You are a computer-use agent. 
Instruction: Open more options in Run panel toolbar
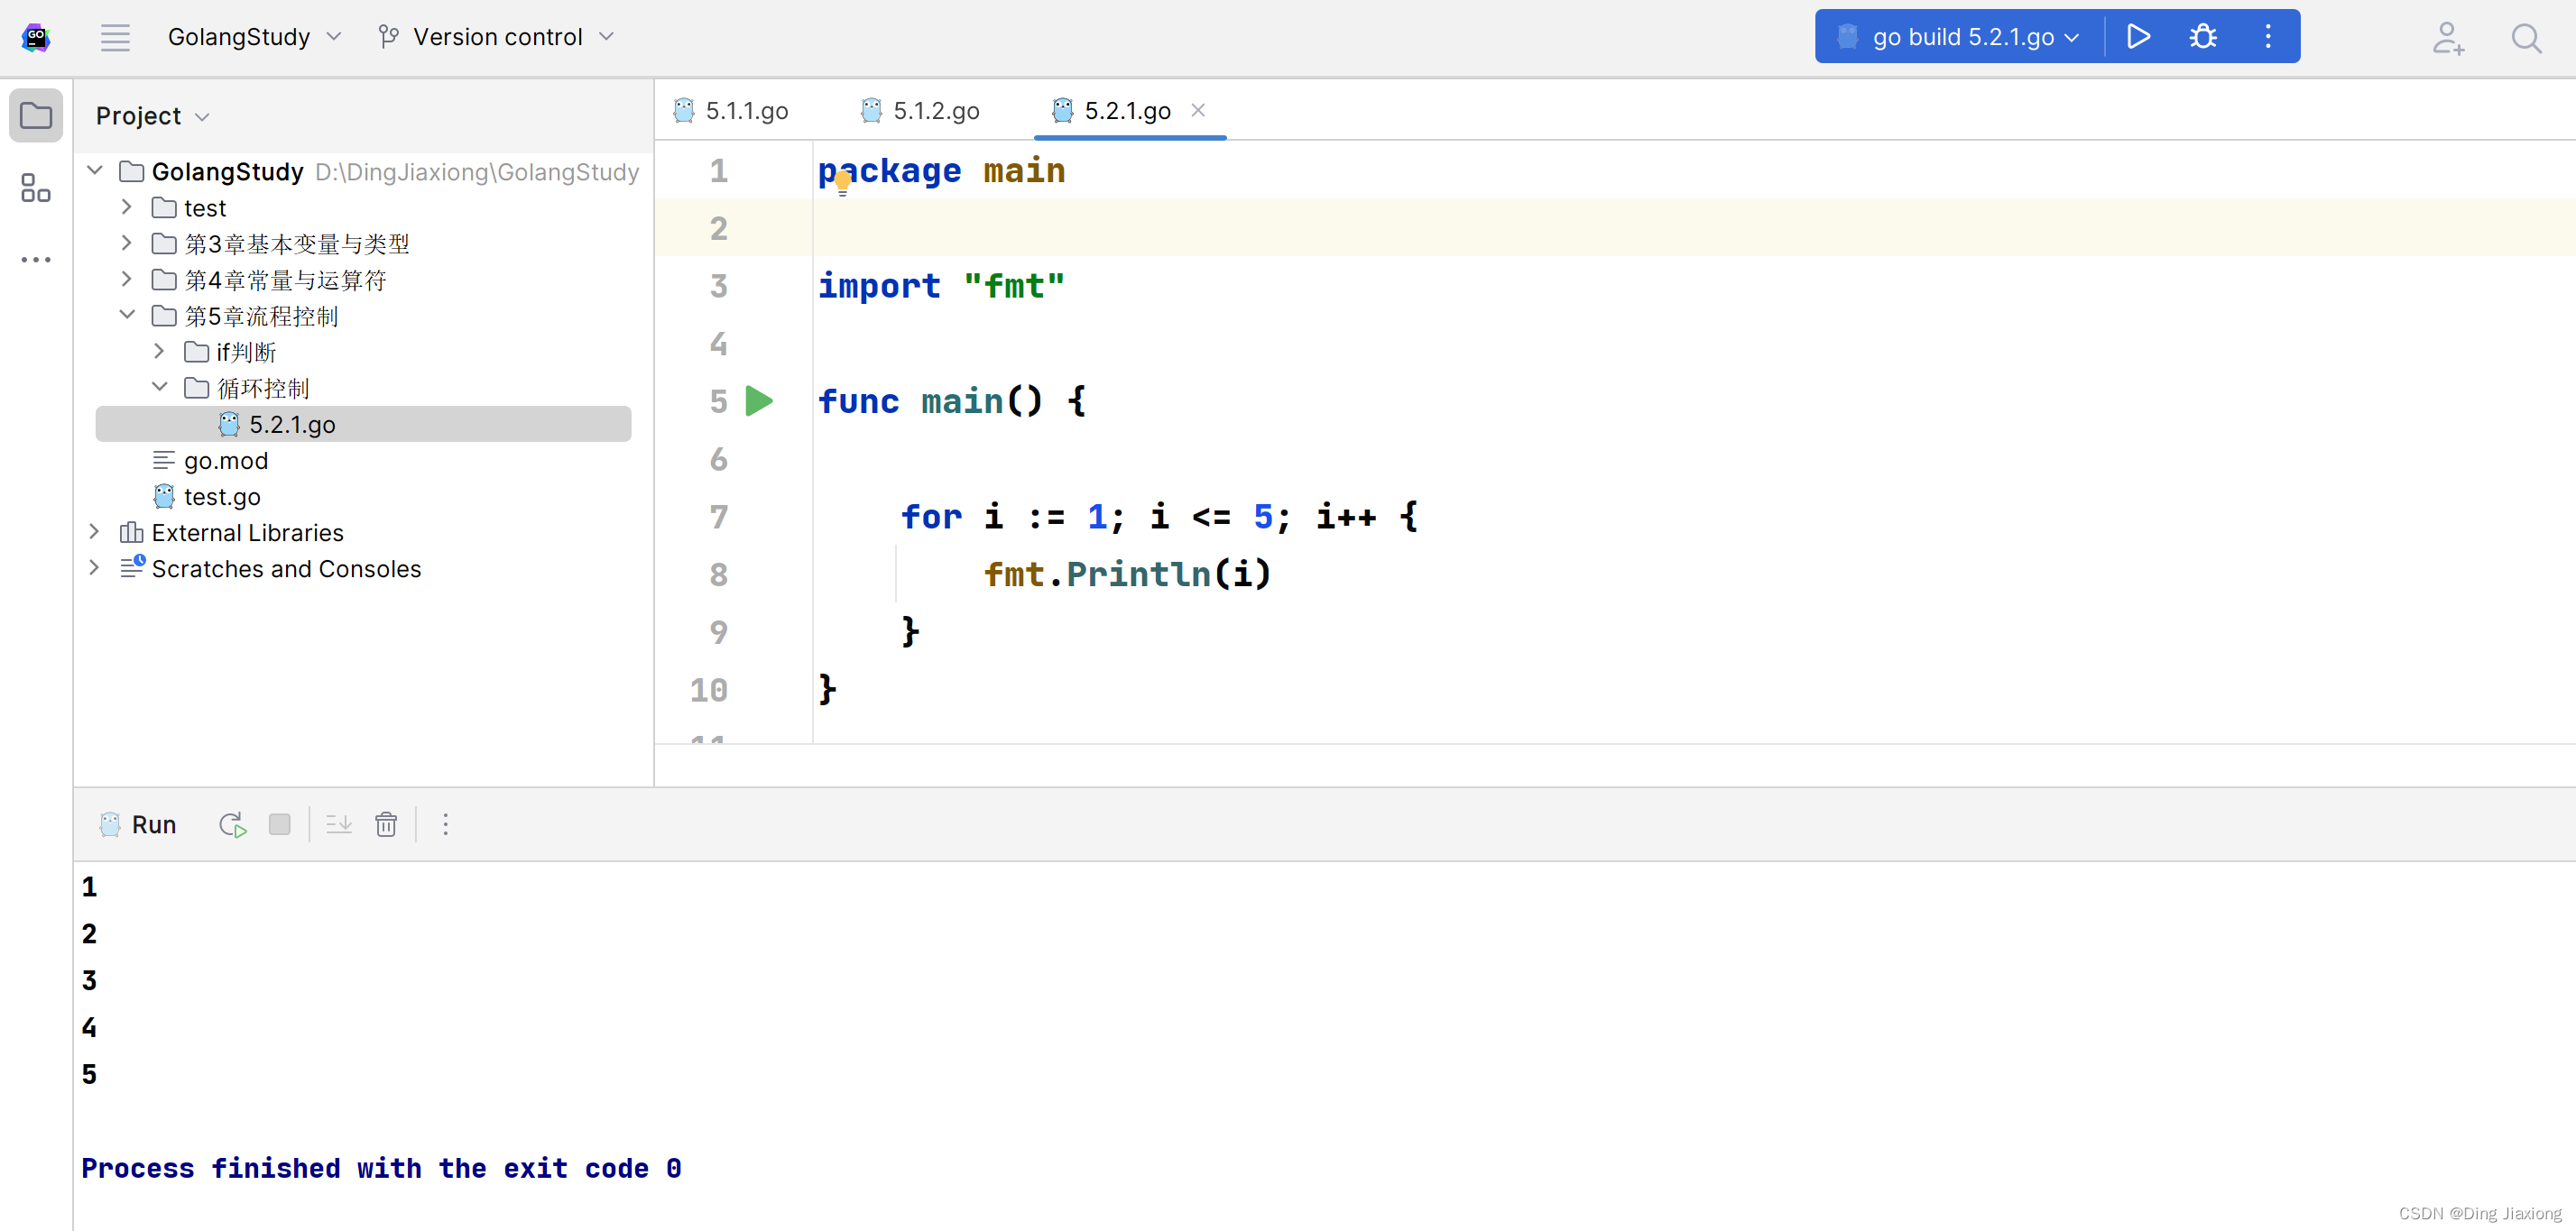(x=446, y=824)
